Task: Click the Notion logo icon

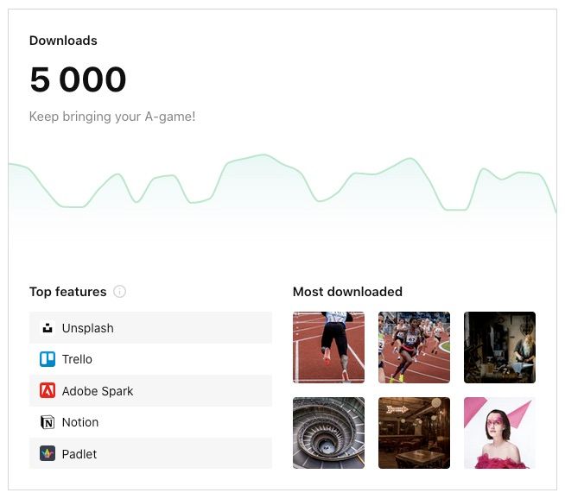Action: [x=48, y=422]
